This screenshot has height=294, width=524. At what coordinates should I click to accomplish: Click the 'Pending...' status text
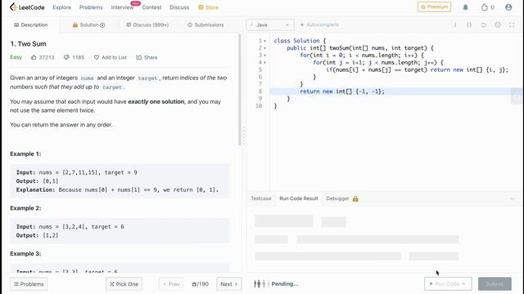pos(285,284)
